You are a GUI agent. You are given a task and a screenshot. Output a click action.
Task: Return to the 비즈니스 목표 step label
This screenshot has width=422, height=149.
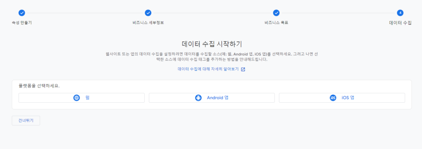[x=277, y=23]
